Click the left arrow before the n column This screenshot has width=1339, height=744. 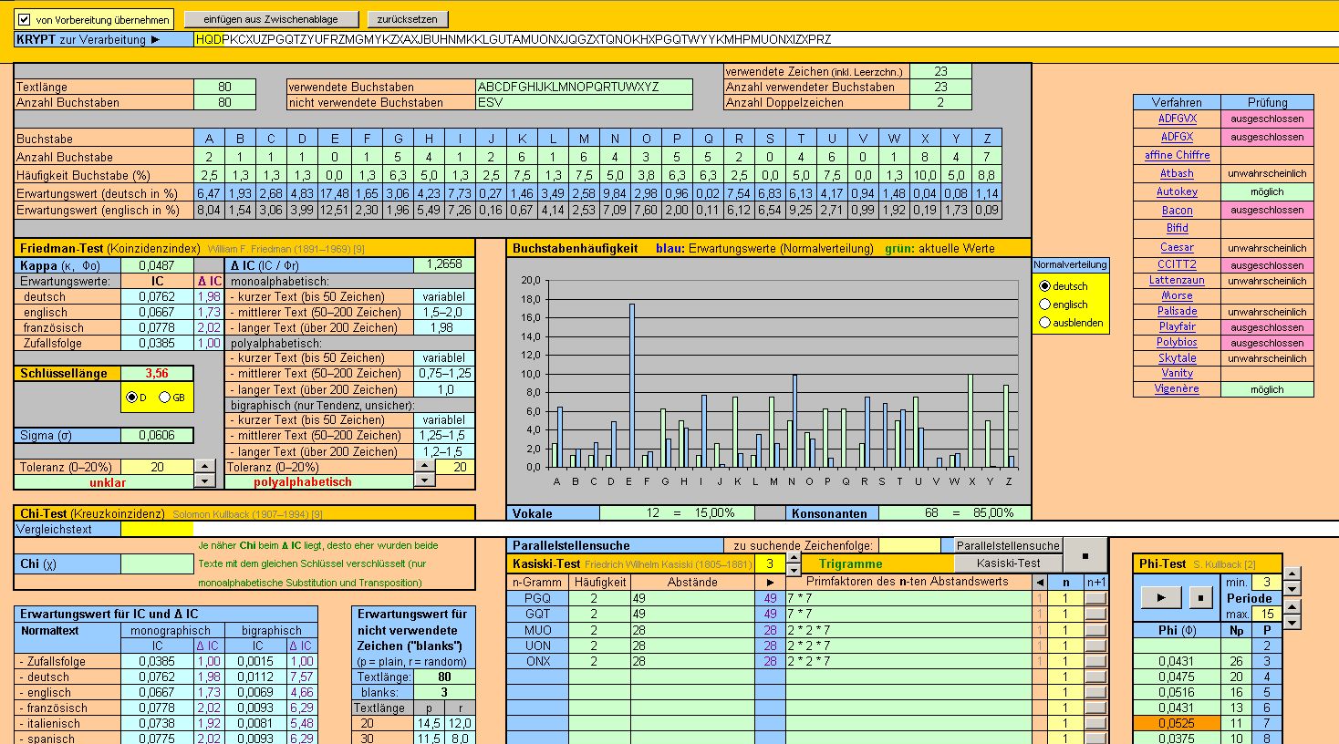coord(1040,582)
